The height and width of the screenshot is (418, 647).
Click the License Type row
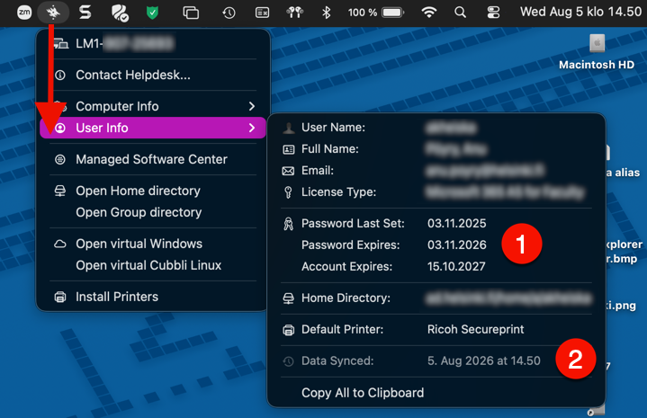[436, 192]
